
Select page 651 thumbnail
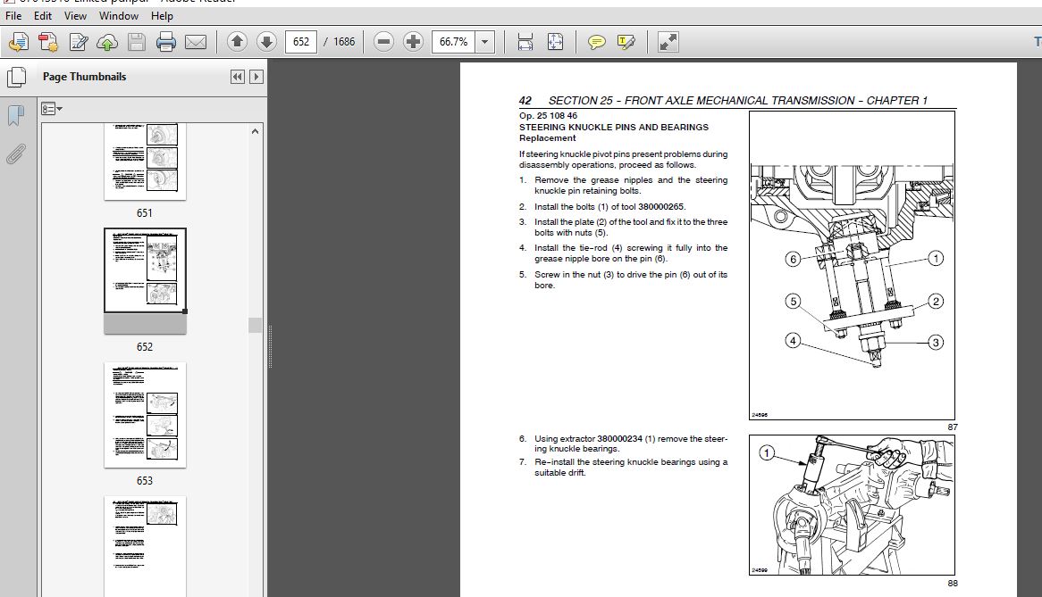coord(145,162)
